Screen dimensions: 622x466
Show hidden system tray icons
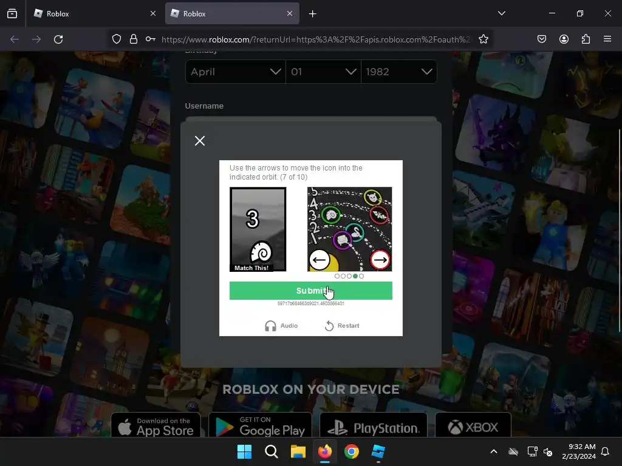tap(494, 451)
